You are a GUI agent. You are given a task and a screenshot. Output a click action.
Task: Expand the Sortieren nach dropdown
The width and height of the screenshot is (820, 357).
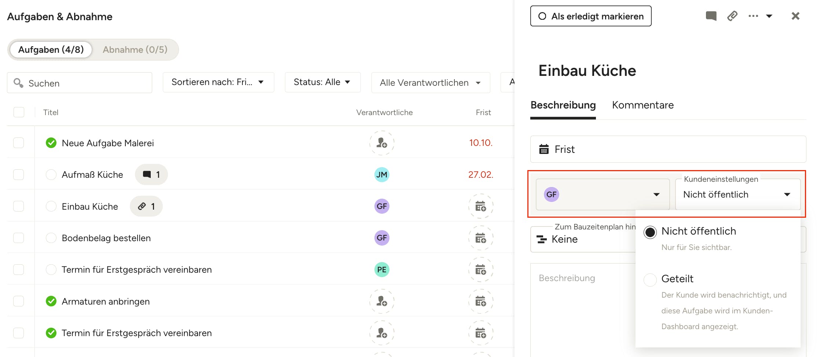point(218,82)
